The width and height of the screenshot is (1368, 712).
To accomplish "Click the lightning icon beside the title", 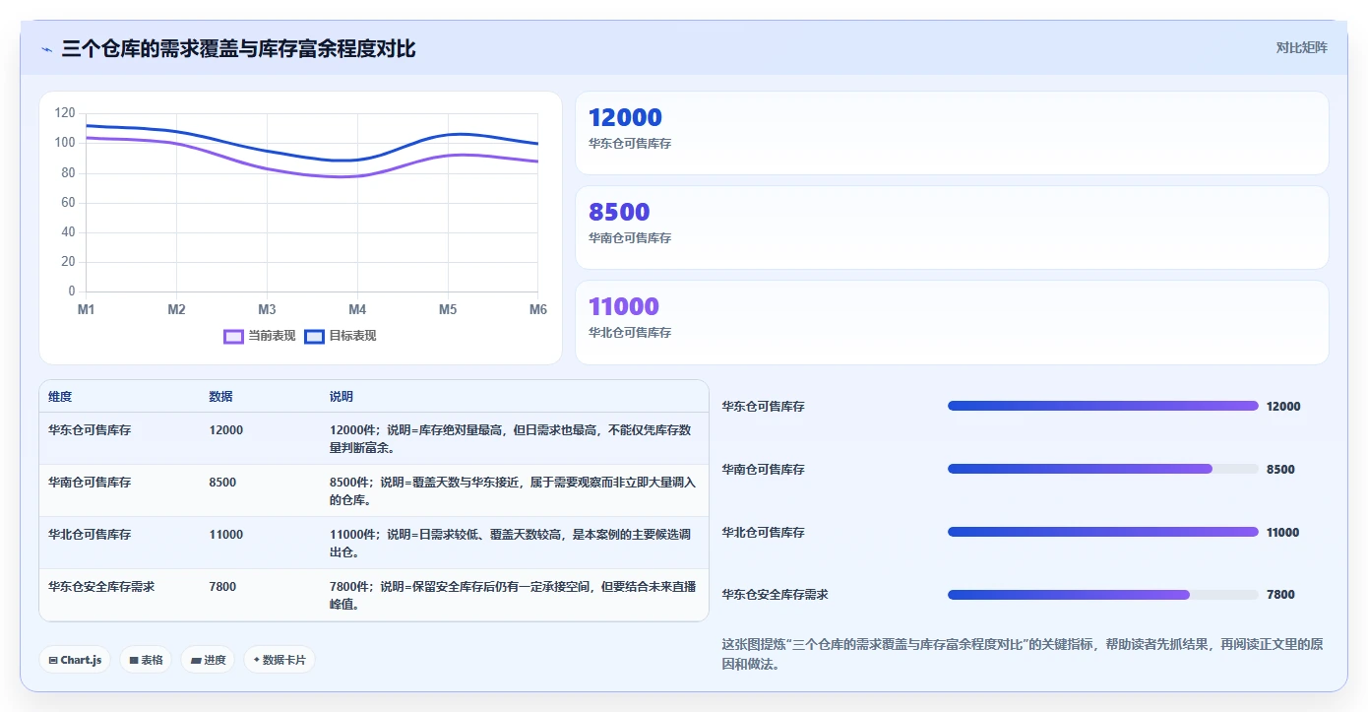I will (46, 49).
